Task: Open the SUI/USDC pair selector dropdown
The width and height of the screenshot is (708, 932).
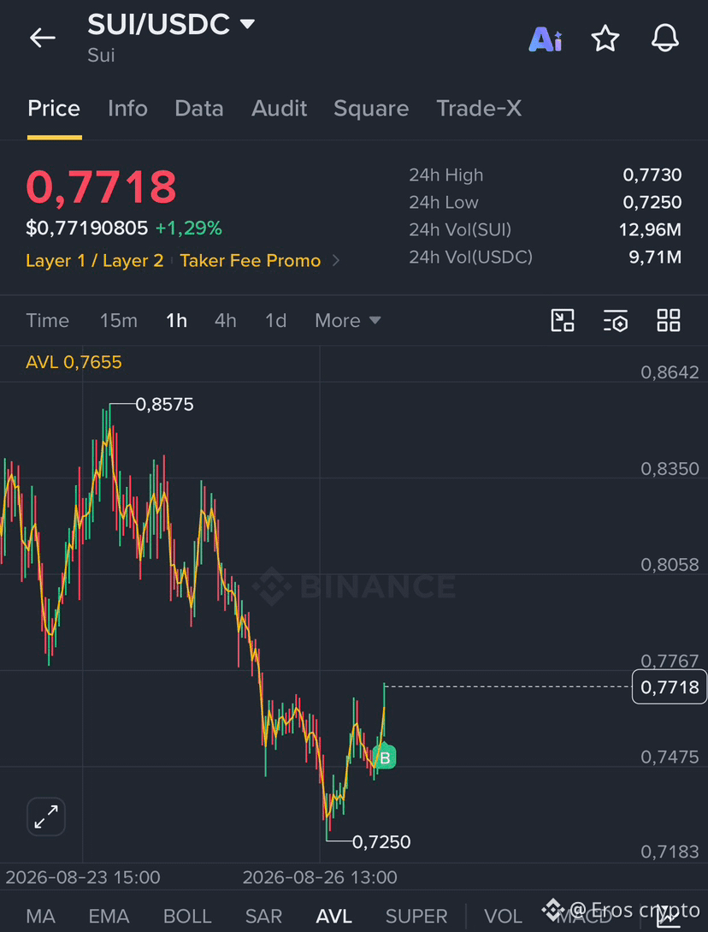Action: pyautogui.click(x=171, y=24)
